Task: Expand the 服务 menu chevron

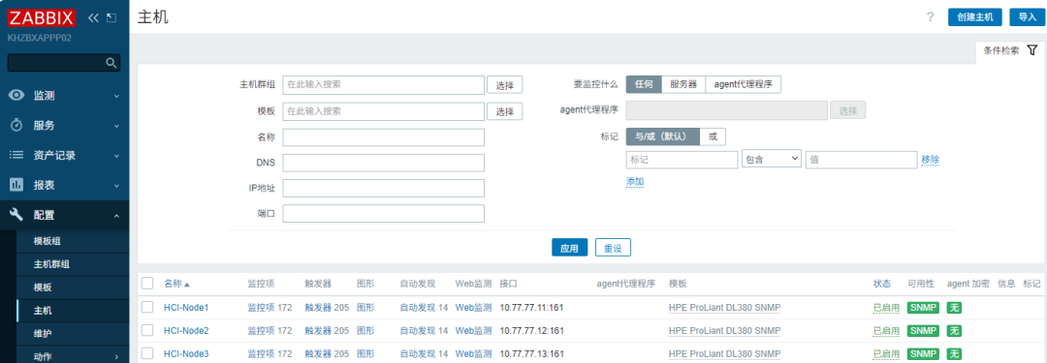Action: (x=117, y=126)
